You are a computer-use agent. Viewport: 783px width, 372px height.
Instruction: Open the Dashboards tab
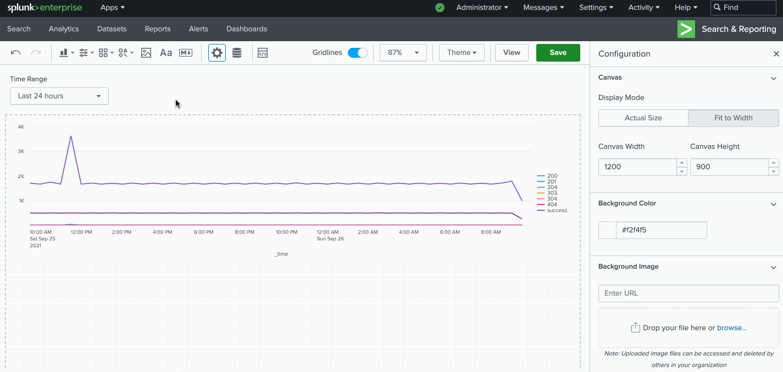(x=247, y=29)
